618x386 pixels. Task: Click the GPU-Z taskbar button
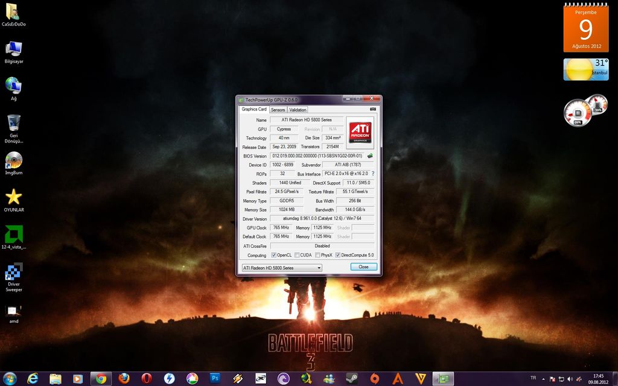tap(443, 379)
